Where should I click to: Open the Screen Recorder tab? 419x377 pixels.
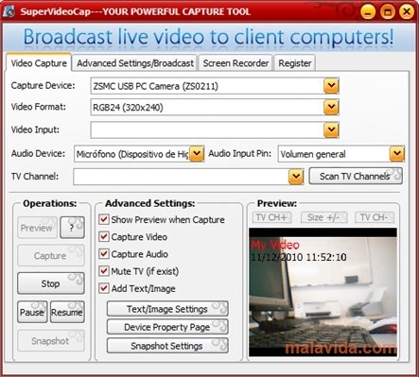tap(236, 63)
